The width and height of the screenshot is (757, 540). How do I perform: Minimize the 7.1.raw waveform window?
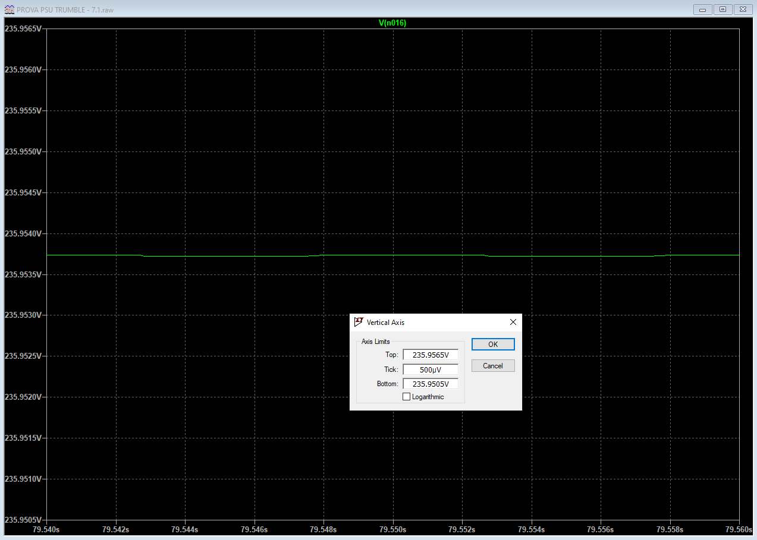(x=703, y=9)
